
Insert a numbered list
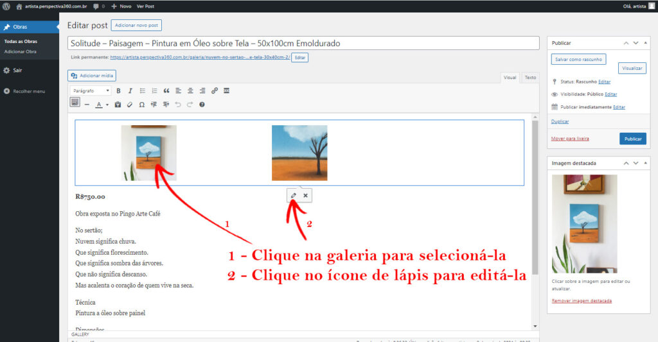(154, 90)
